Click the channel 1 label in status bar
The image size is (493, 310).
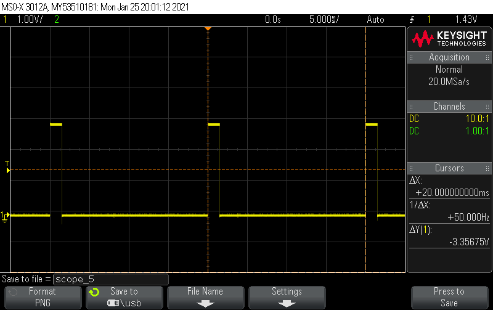[x=5, y=20]
